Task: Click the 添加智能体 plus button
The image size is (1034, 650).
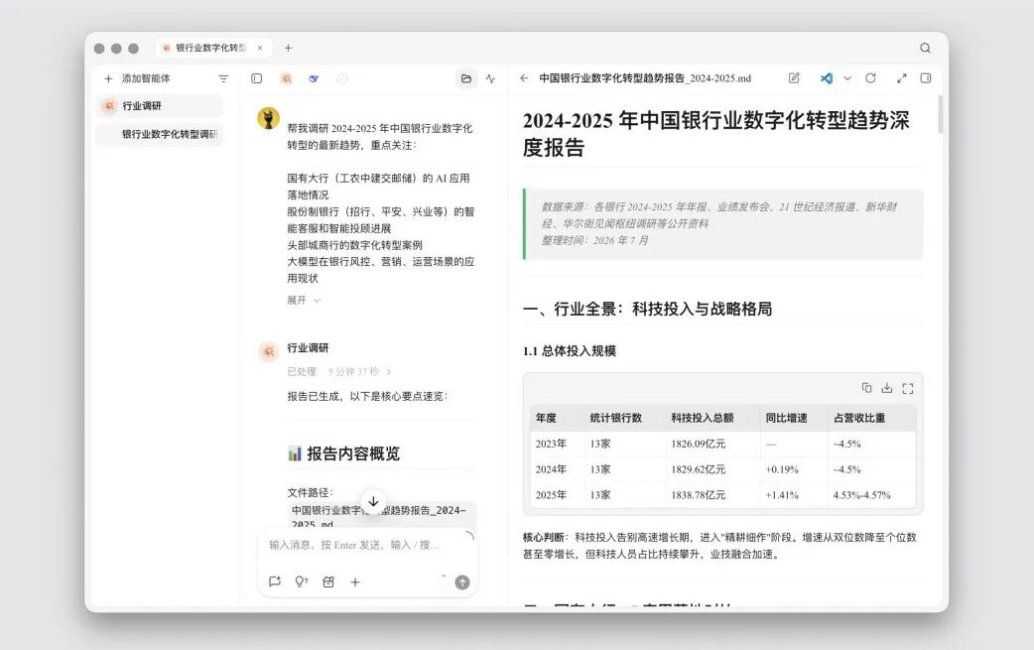Action: pos(108,78)
